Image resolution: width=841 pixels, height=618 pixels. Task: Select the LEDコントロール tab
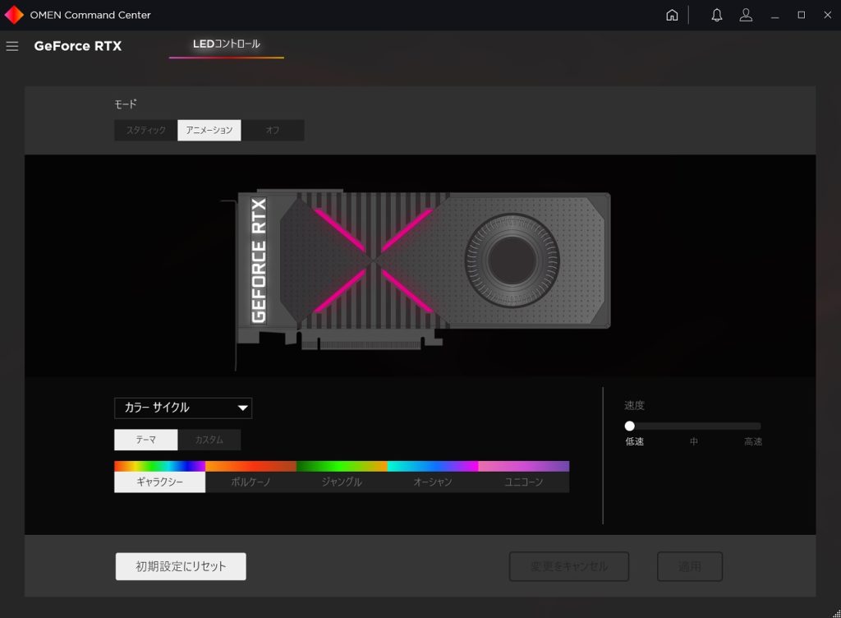(x=227, y=44)
